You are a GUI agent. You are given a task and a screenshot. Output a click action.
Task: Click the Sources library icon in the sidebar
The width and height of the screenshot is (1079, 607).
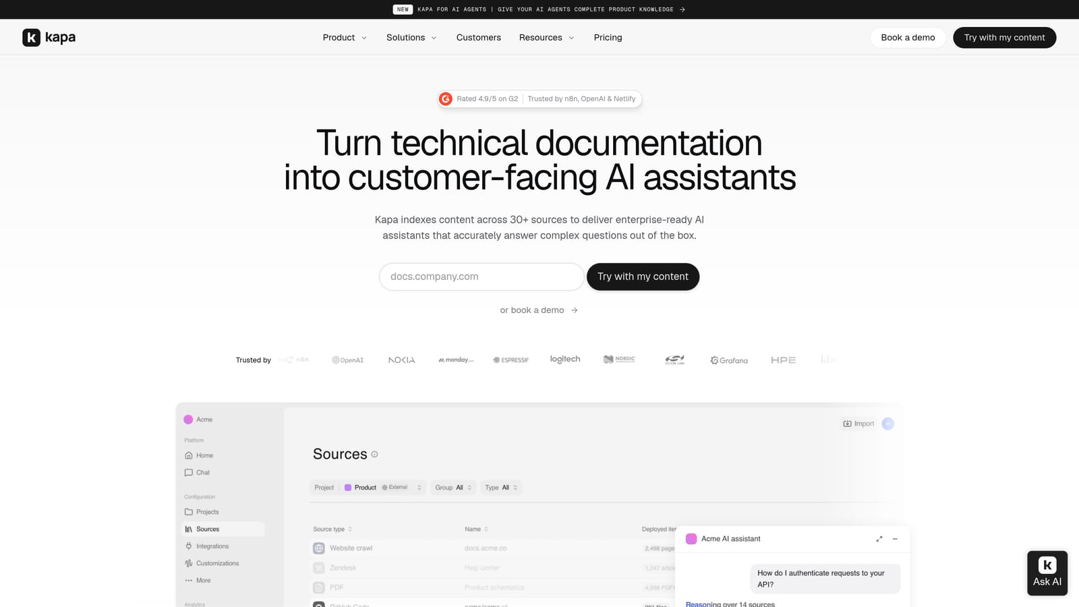(x=189, y=529)
